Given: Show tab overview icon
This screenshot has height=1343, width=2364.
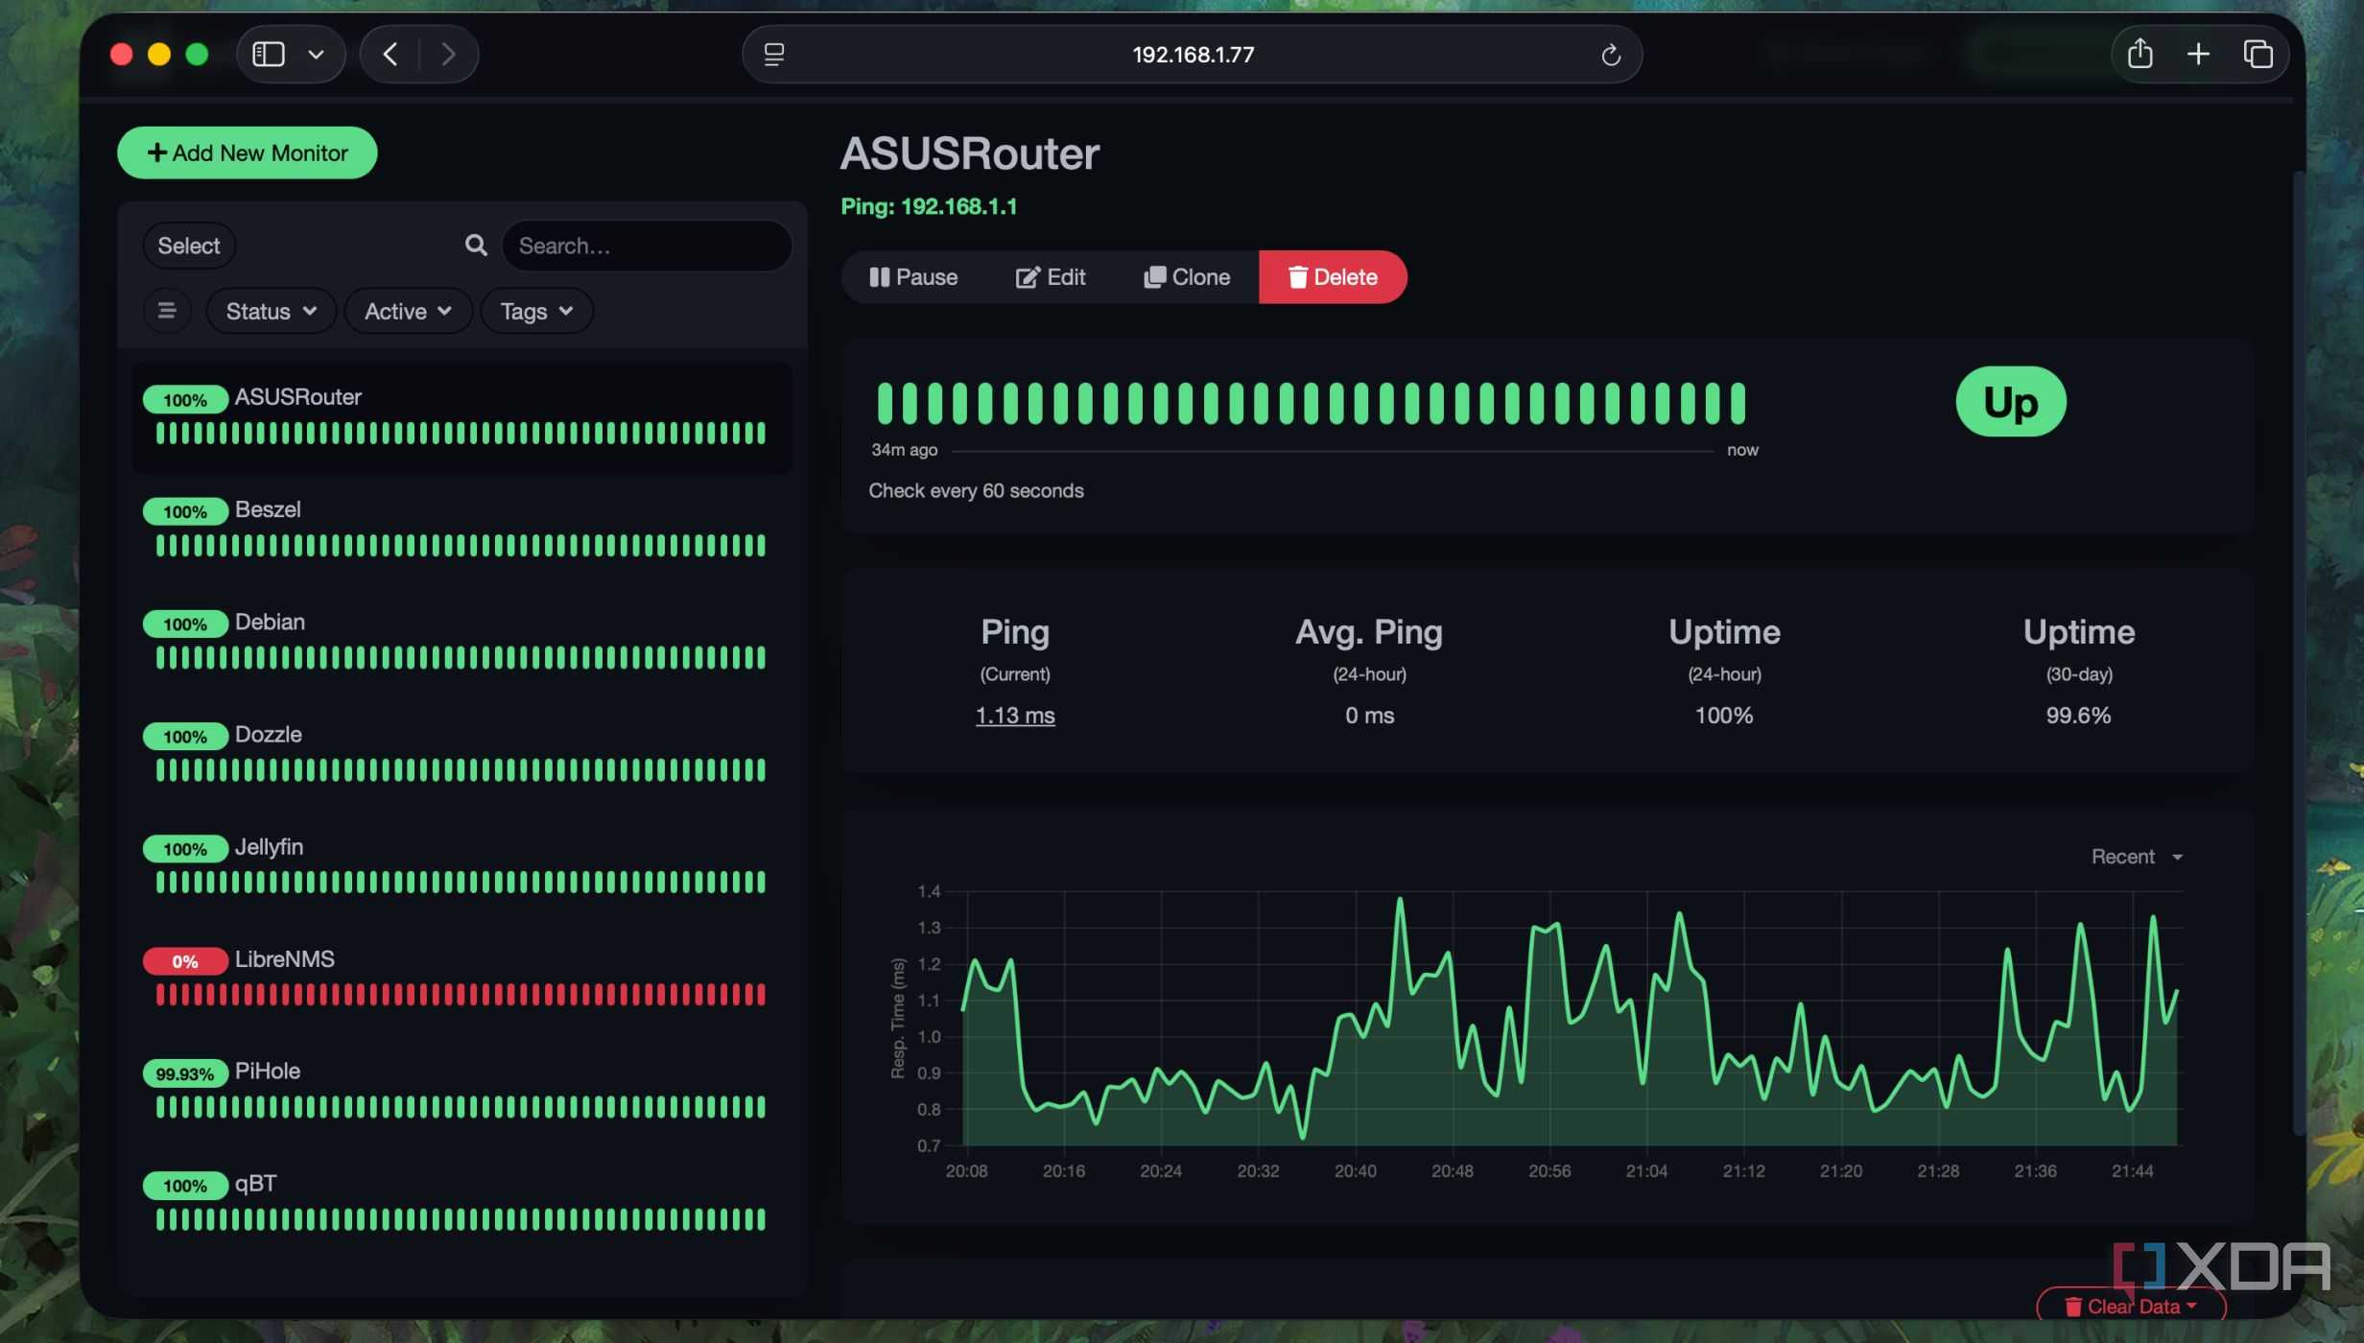Looking at the screenshot, I should (2257, 54).
